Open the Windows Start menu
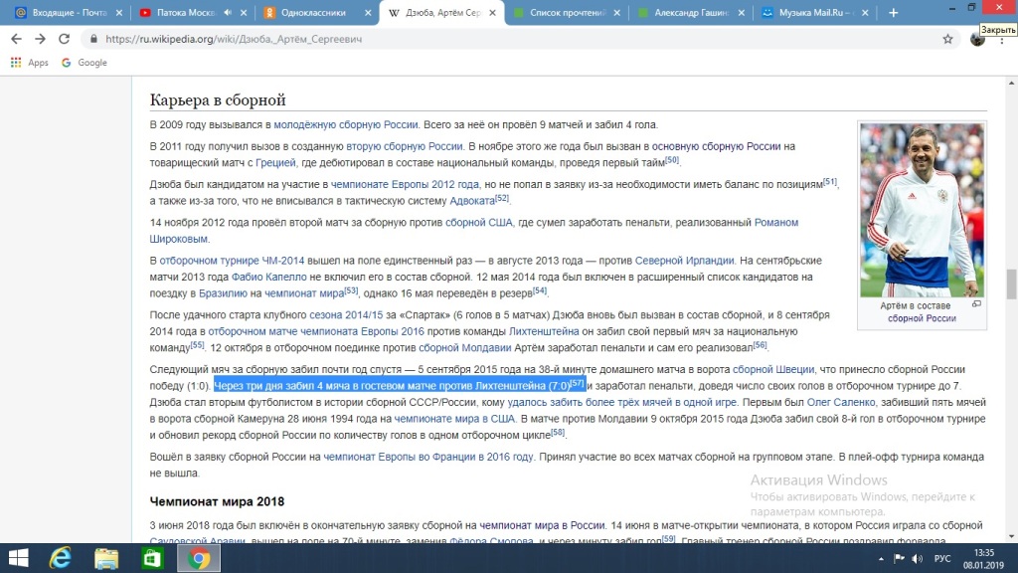Viewport: 1018px width, 573px height. [18, 558]
